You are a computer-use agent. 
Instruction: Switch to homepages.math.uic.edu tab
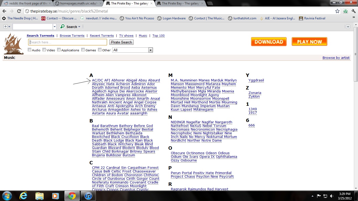77,3
